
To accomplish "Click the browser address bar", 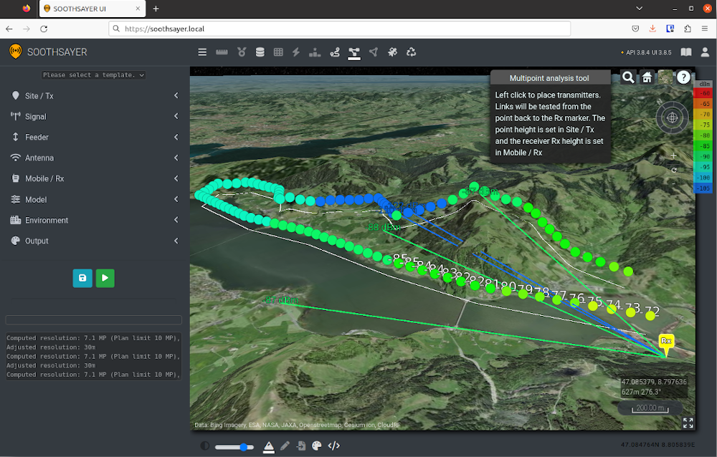I will (x=339, y=29).
